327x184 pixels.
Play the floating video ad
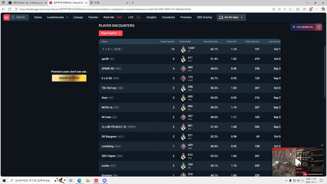tap(297, 162)
